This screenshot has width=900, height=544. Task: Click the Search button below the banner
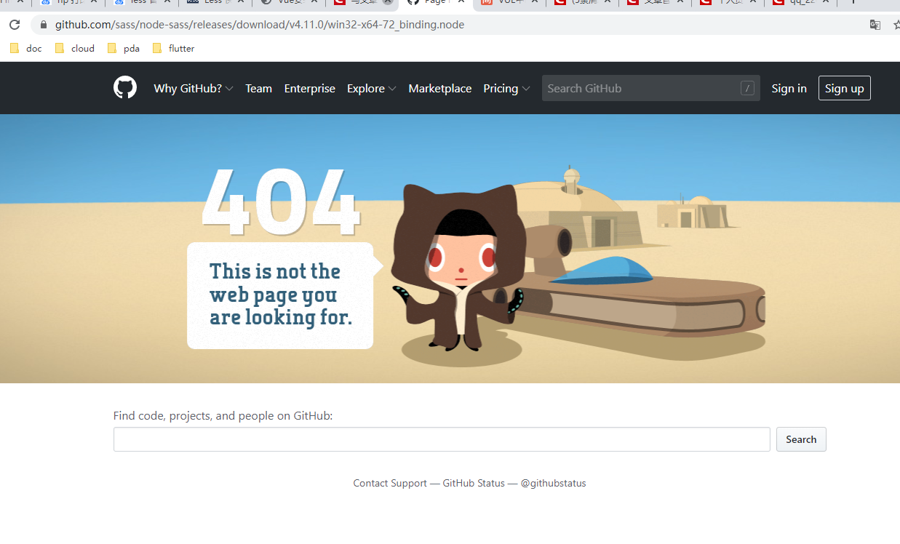[801, 439]
